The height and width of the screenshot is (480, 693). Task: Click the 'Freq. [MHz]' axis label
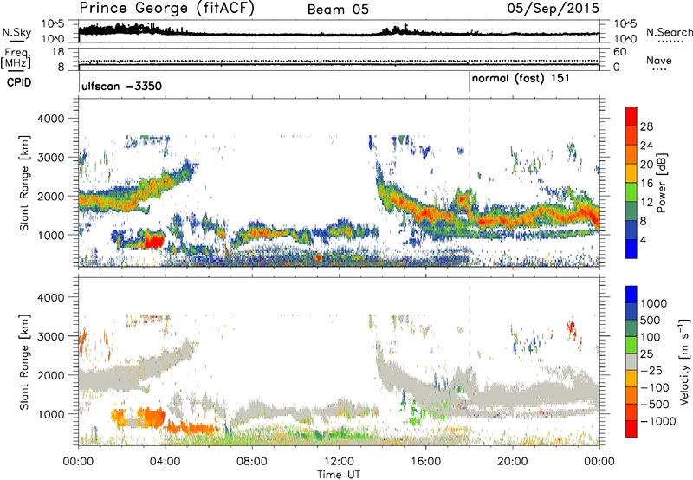[16, 58]
